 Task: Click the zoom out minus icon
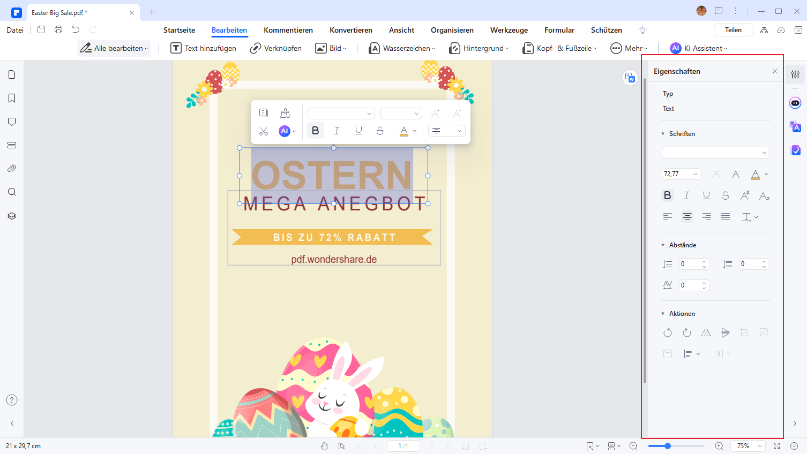[633, 446]
